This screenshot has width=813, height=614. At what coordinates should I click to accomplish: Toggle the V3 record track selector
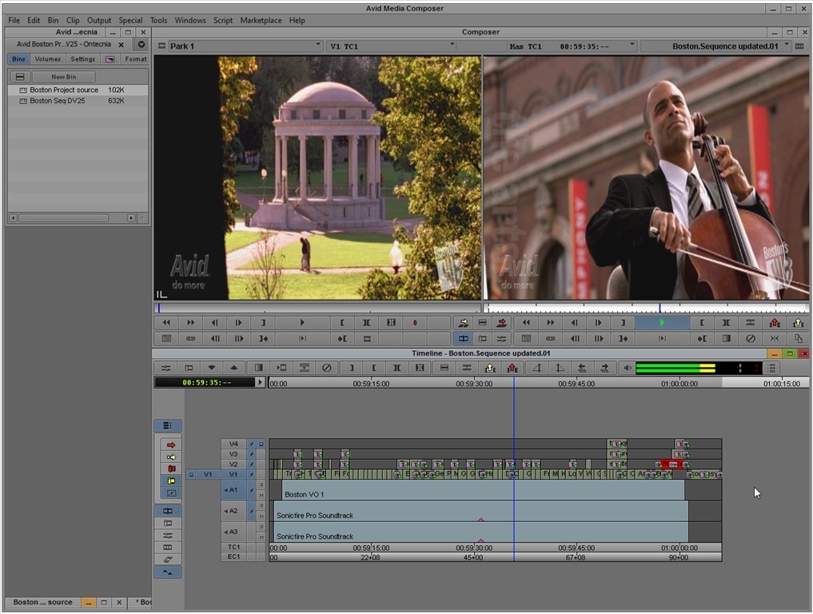point(234,454)
